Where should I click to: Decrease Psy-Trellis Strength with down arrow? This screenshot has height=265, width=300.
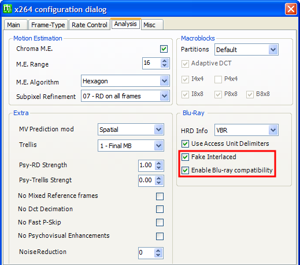click(159, 183)
